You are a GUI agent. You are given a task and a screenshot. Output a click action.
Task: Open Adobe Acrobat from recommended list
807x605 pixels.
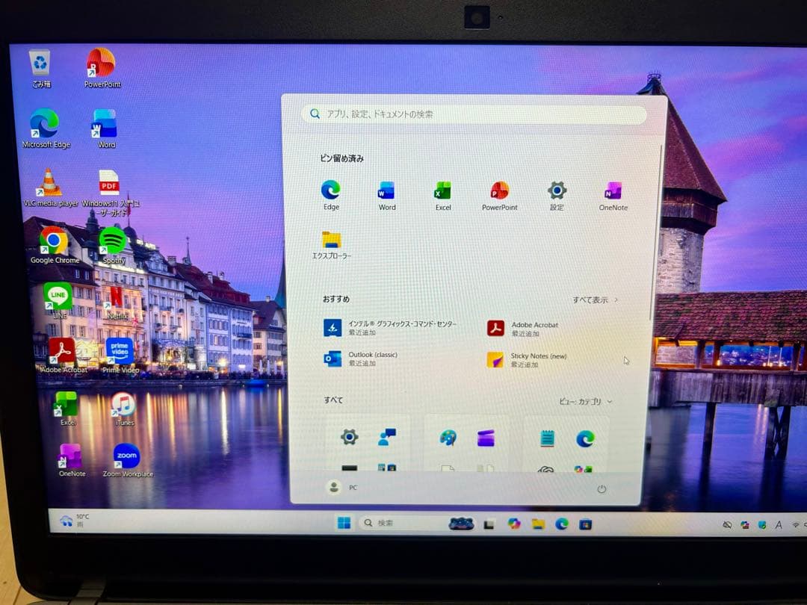[523, 329]
